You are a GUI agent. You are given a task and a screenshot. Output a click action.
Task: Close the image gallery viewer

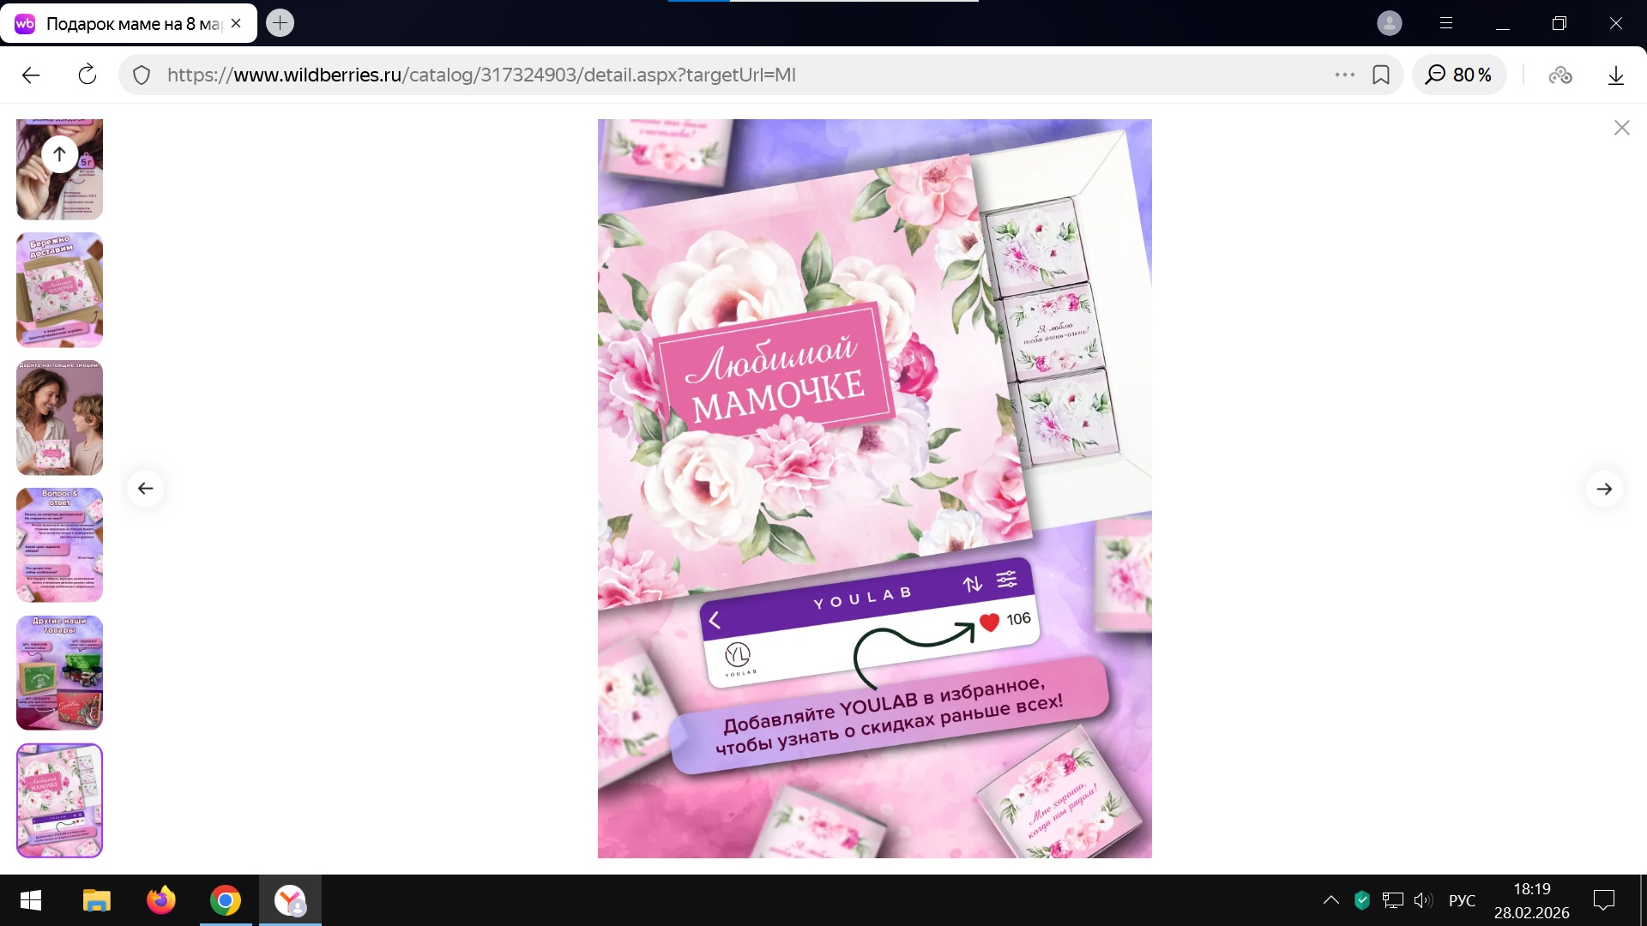1621,128
